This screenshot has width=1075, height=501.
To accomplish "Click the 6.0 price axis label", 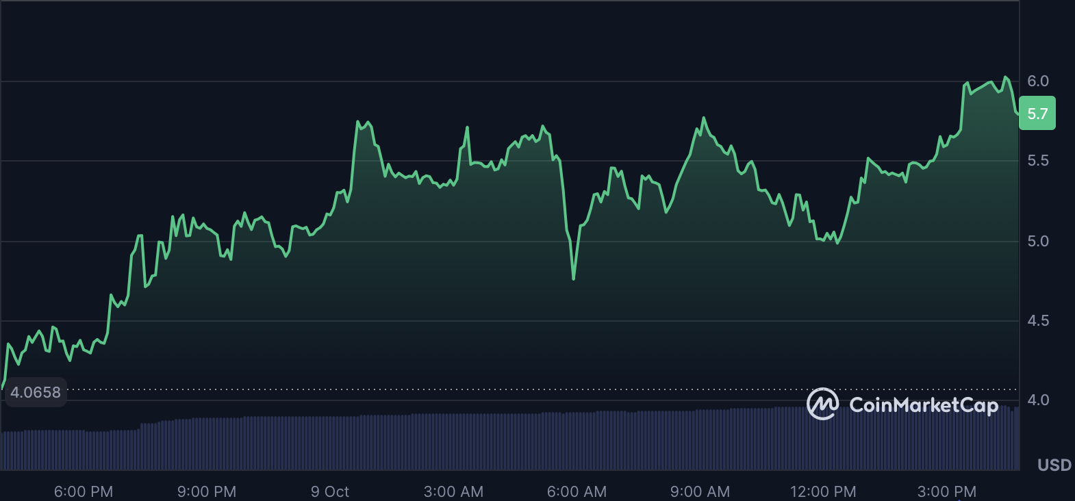I will coord(1037,81).
